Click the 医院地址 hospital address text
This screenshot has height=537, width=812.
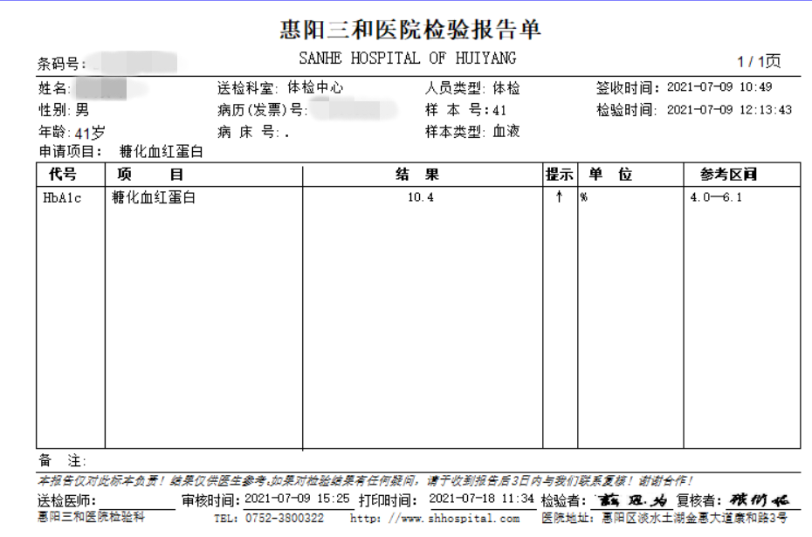[x=664, y=518]
